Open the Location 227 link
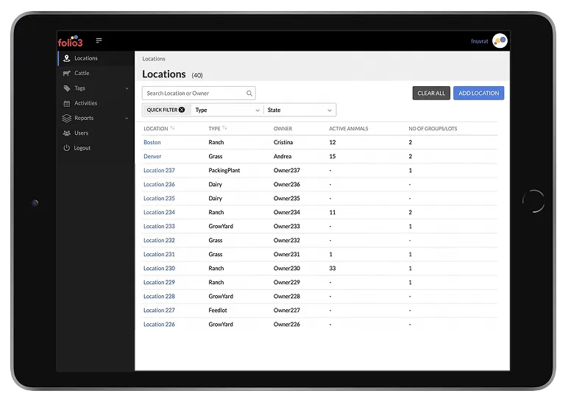This screenshot has width=568, height=402. coord(159,310)
